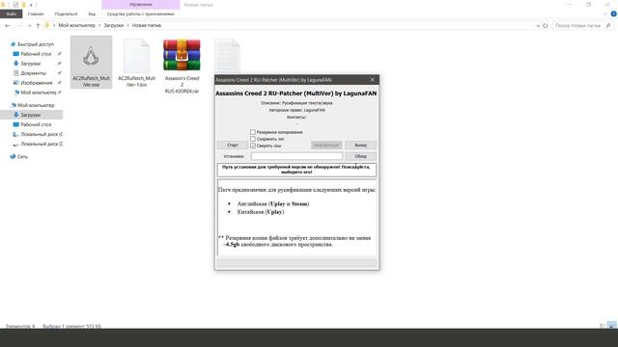Open the Customize Quick Access Toolbar dropdown
Viewport: 618px width, 347px height.
31,5
